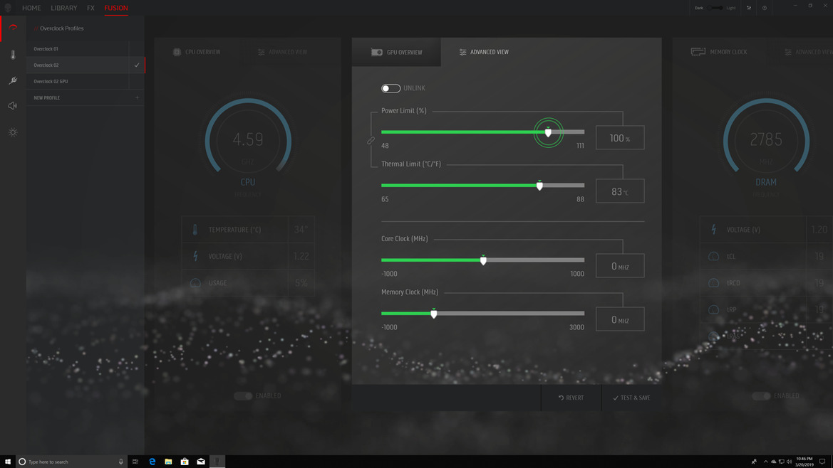Open Microsoft Store from the taskbar
The height and width of the screenshot is (468, 833).
tap(185, 462)
